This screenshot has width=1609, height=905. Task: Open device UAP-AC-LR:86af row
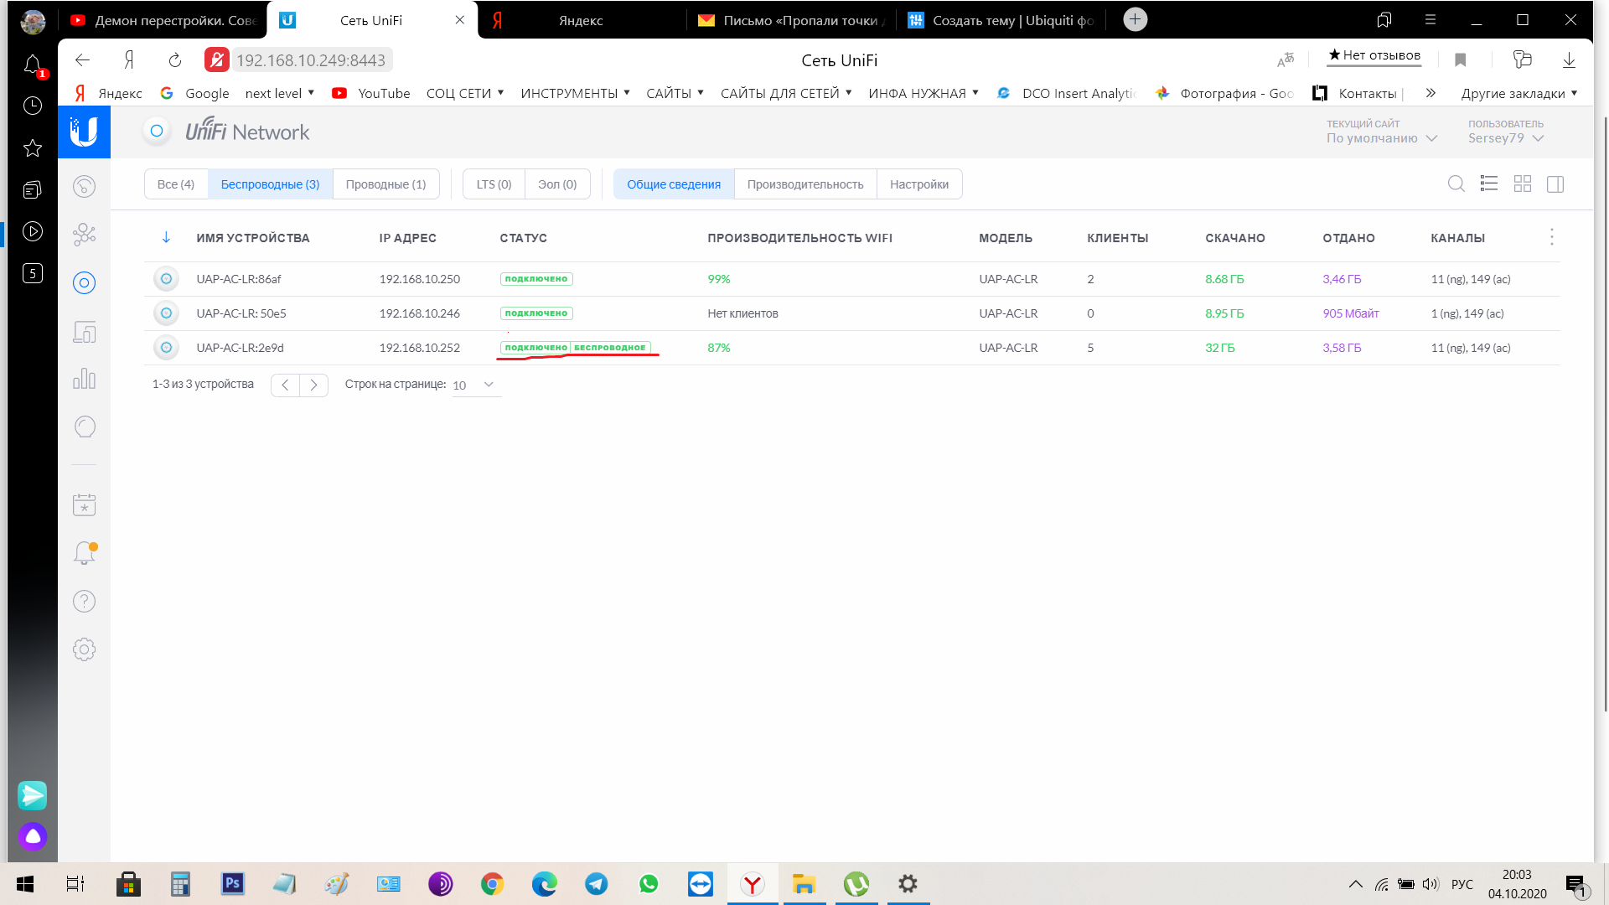[851, 279]
